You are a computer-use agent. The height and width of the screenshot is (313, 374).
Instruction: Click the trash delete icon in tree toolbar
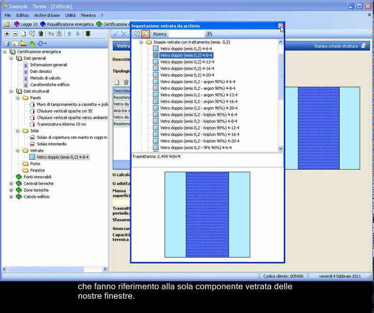click(41, 33)
